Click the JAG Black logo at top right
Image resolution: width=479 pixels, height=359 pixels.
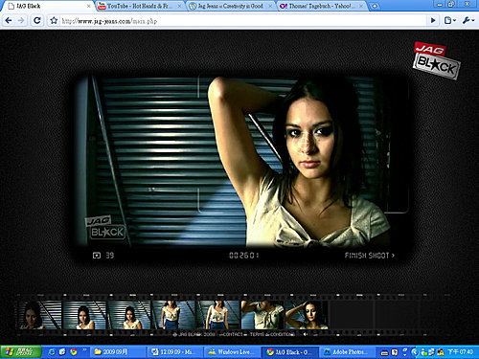pyautogui.click(x=437, y=60)
